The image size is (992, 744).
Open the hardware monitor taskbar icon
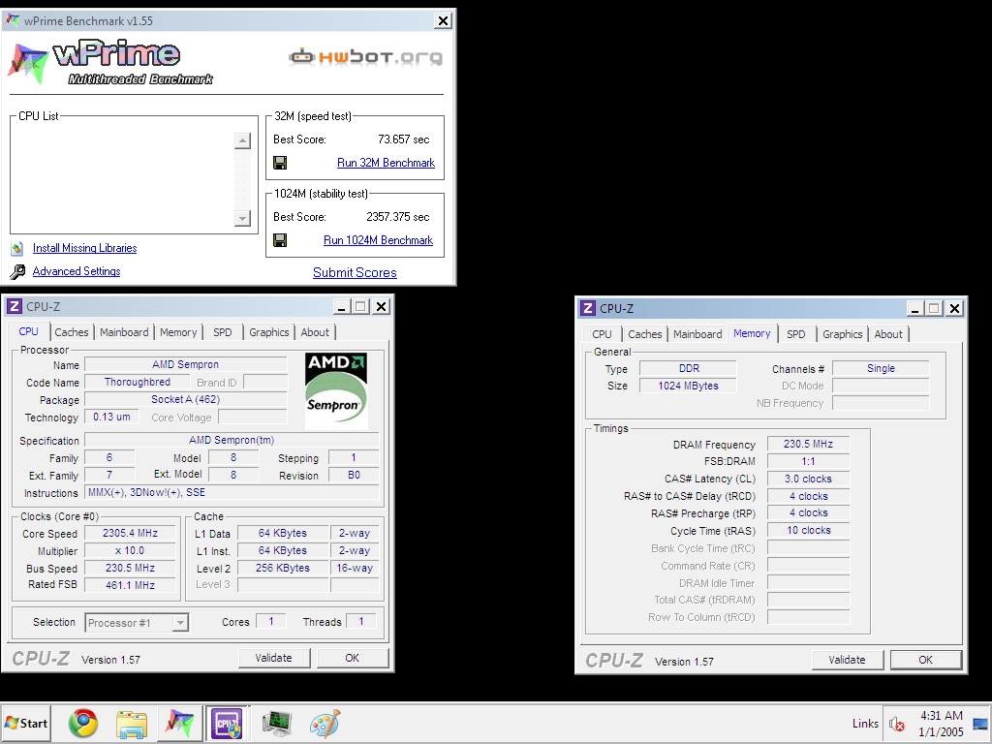point(276,724)
